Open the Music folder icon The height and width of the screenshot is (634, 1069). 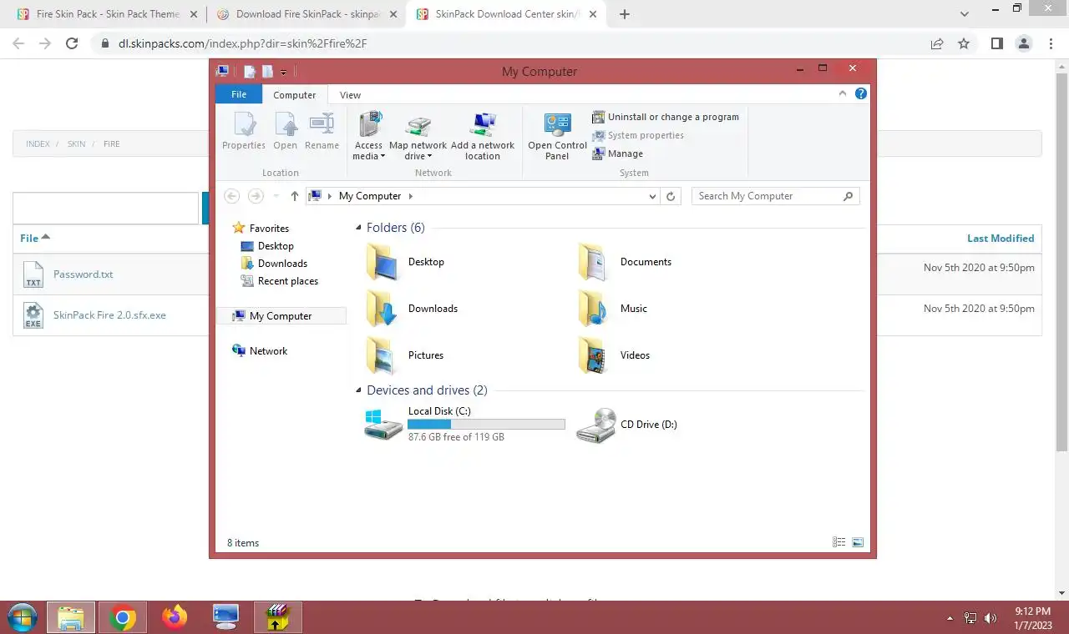pos(593,309)
